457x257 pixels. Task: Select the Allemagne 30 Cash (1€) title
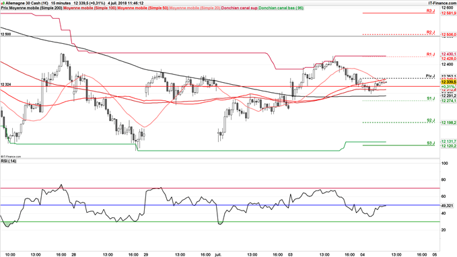coord(27,3)
